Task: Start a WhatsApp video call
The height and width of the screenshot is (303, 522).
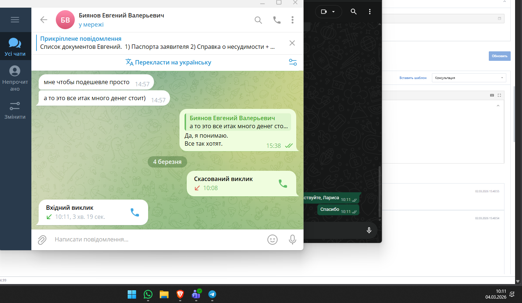Action: 324,12
